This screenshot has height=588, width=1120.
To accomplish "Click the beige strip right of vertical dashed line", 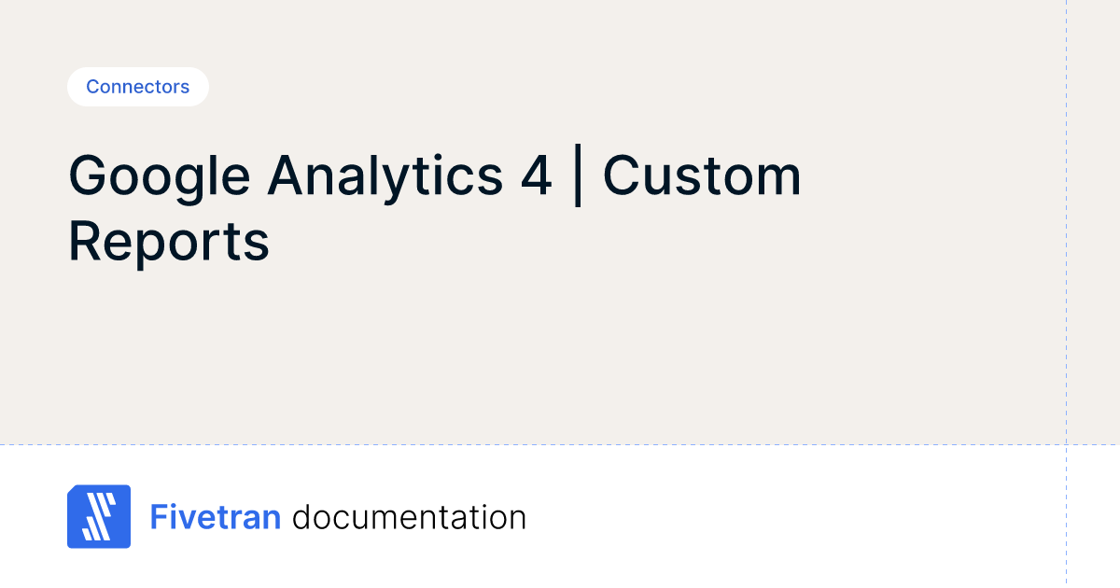I will [x=1093, y=233].
